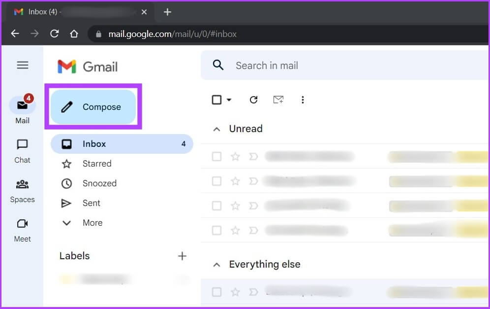Image resolution: width=490 pixels, height=309 pixels.
Task: Select the Inbox folder
Action: pos(122,144)
